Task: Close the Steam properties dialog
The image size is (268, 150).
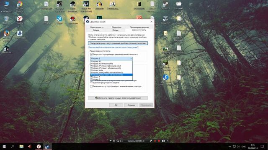Action: (x=151, y=22)
